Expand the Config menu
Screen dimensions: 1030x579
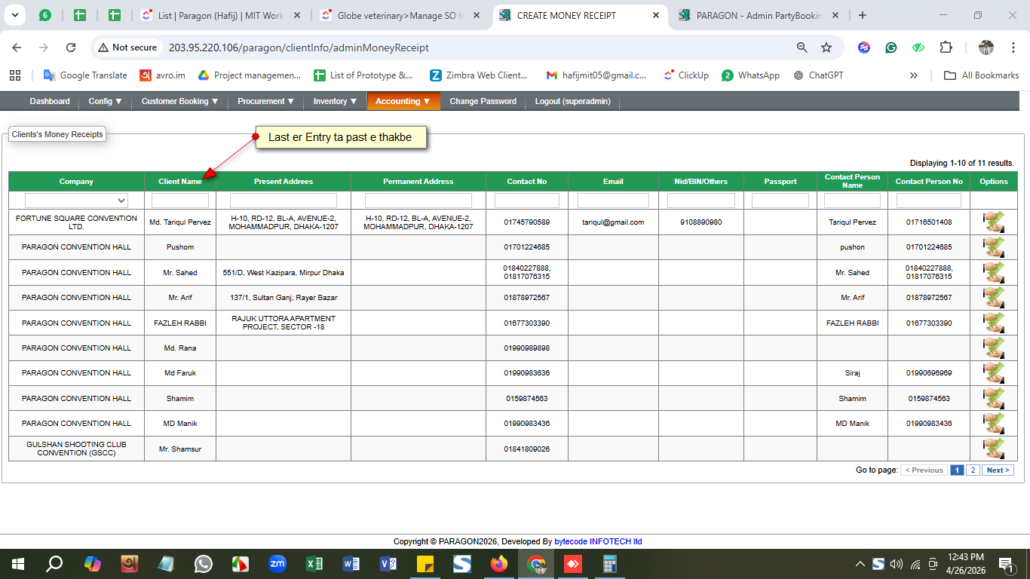(105, 101)
